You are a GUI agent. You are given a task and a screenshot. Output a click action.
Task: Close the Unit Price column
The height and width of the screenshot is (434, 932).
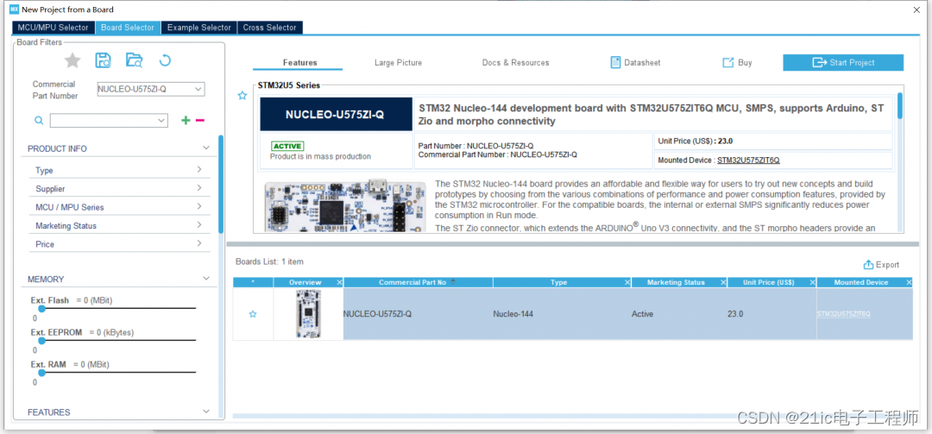(x=812, y=282)
